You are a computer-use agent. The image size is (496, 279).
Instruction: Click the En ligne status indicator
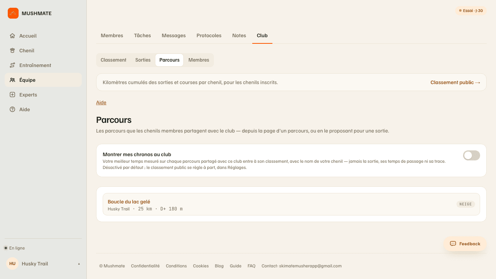tap(14, 248)
